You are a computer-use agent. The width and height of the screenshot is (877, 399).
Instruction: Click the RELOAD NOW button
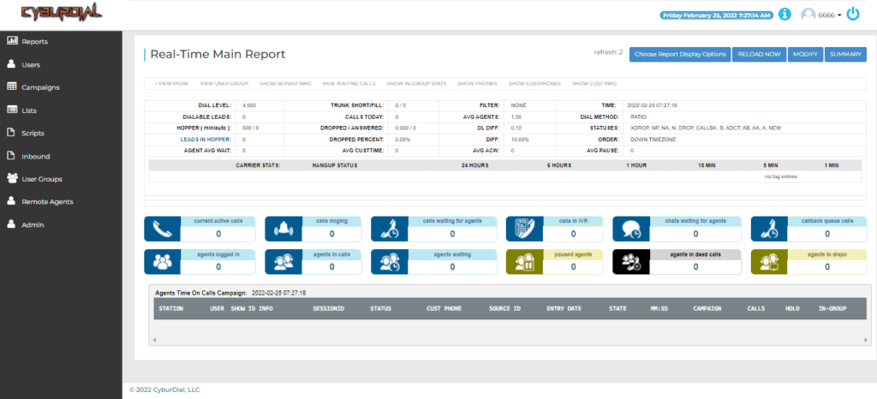coord(759,54)
